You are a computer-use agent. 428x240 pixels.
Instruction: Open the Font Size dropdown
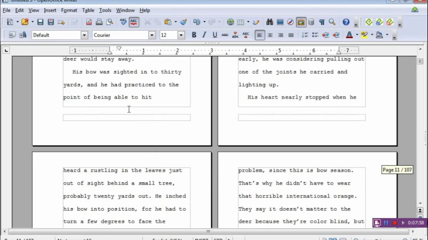[x=181, y=35]
